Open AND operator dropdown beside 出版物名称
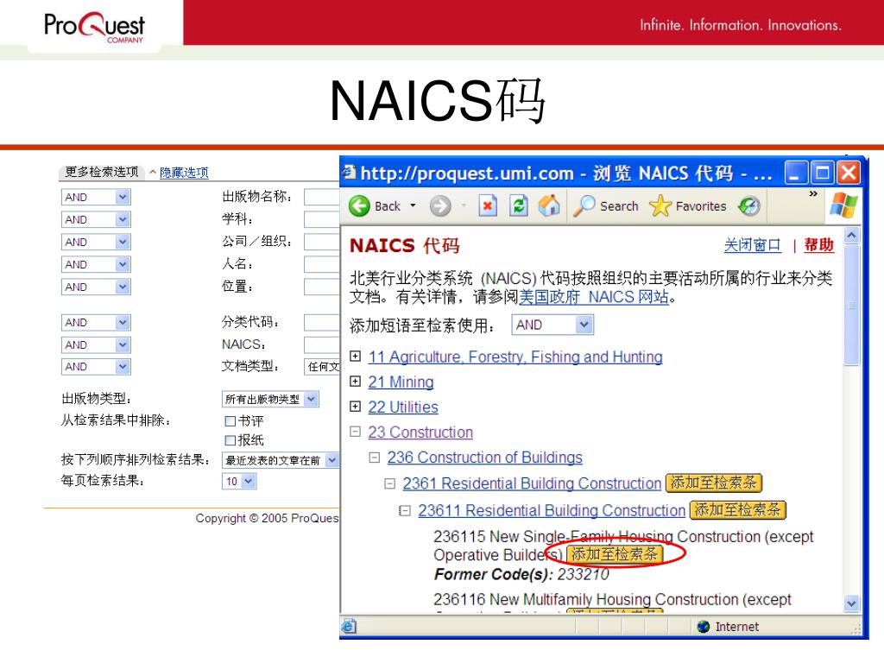 pyautogui.click(x=96, y=198)
